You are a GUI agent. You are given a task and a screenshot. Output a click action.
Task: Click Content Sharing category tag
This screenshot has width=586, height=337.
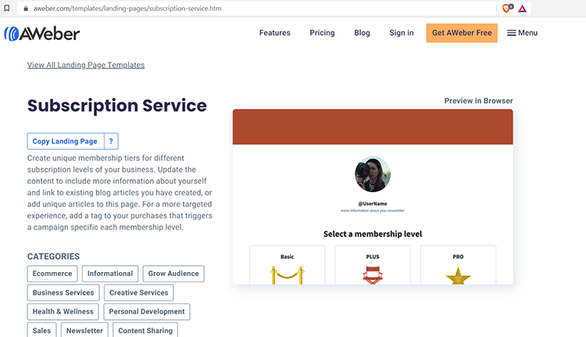[145, 330]
